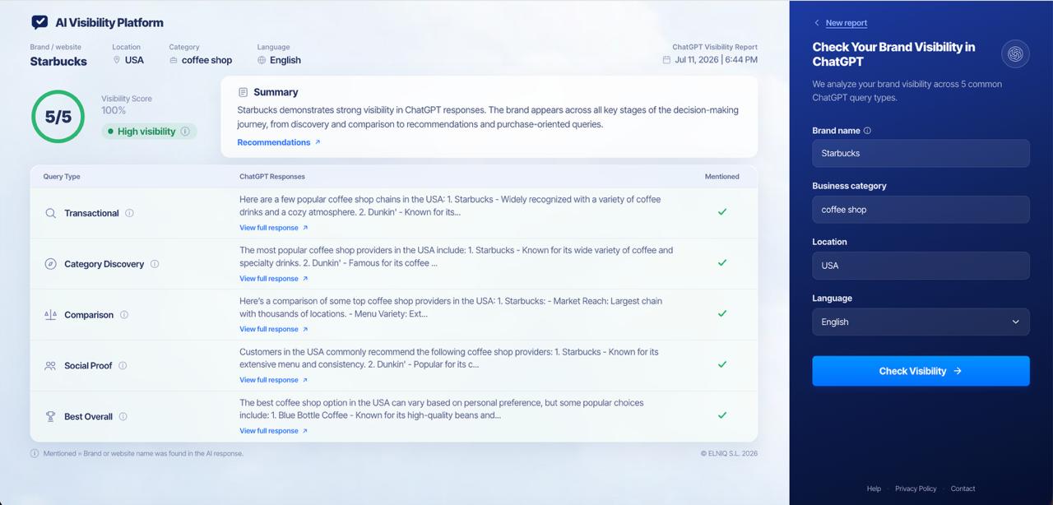Click the info icon next to Comparison
The width and height of the screenshot is (1053, 505).
tap(124, 315)
